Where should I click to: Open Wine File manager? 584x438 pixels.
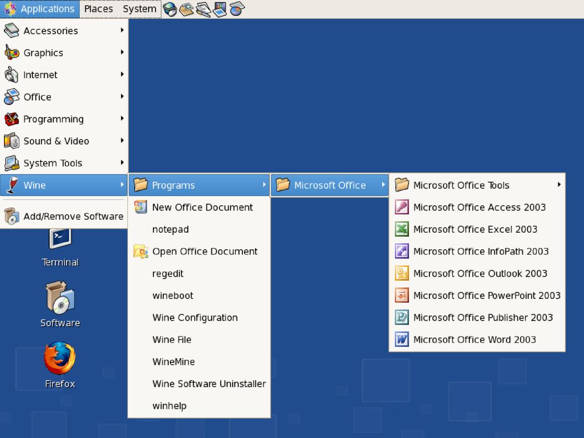coord(199,339)
